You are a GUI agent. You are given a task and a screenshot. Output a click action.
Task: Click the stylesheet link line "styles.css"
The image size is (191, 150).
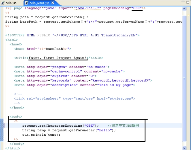75,99
